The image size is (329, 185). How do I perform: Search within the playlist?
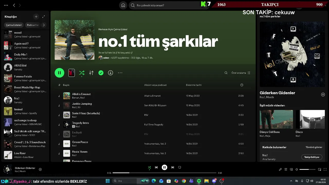tap(226, 73)
